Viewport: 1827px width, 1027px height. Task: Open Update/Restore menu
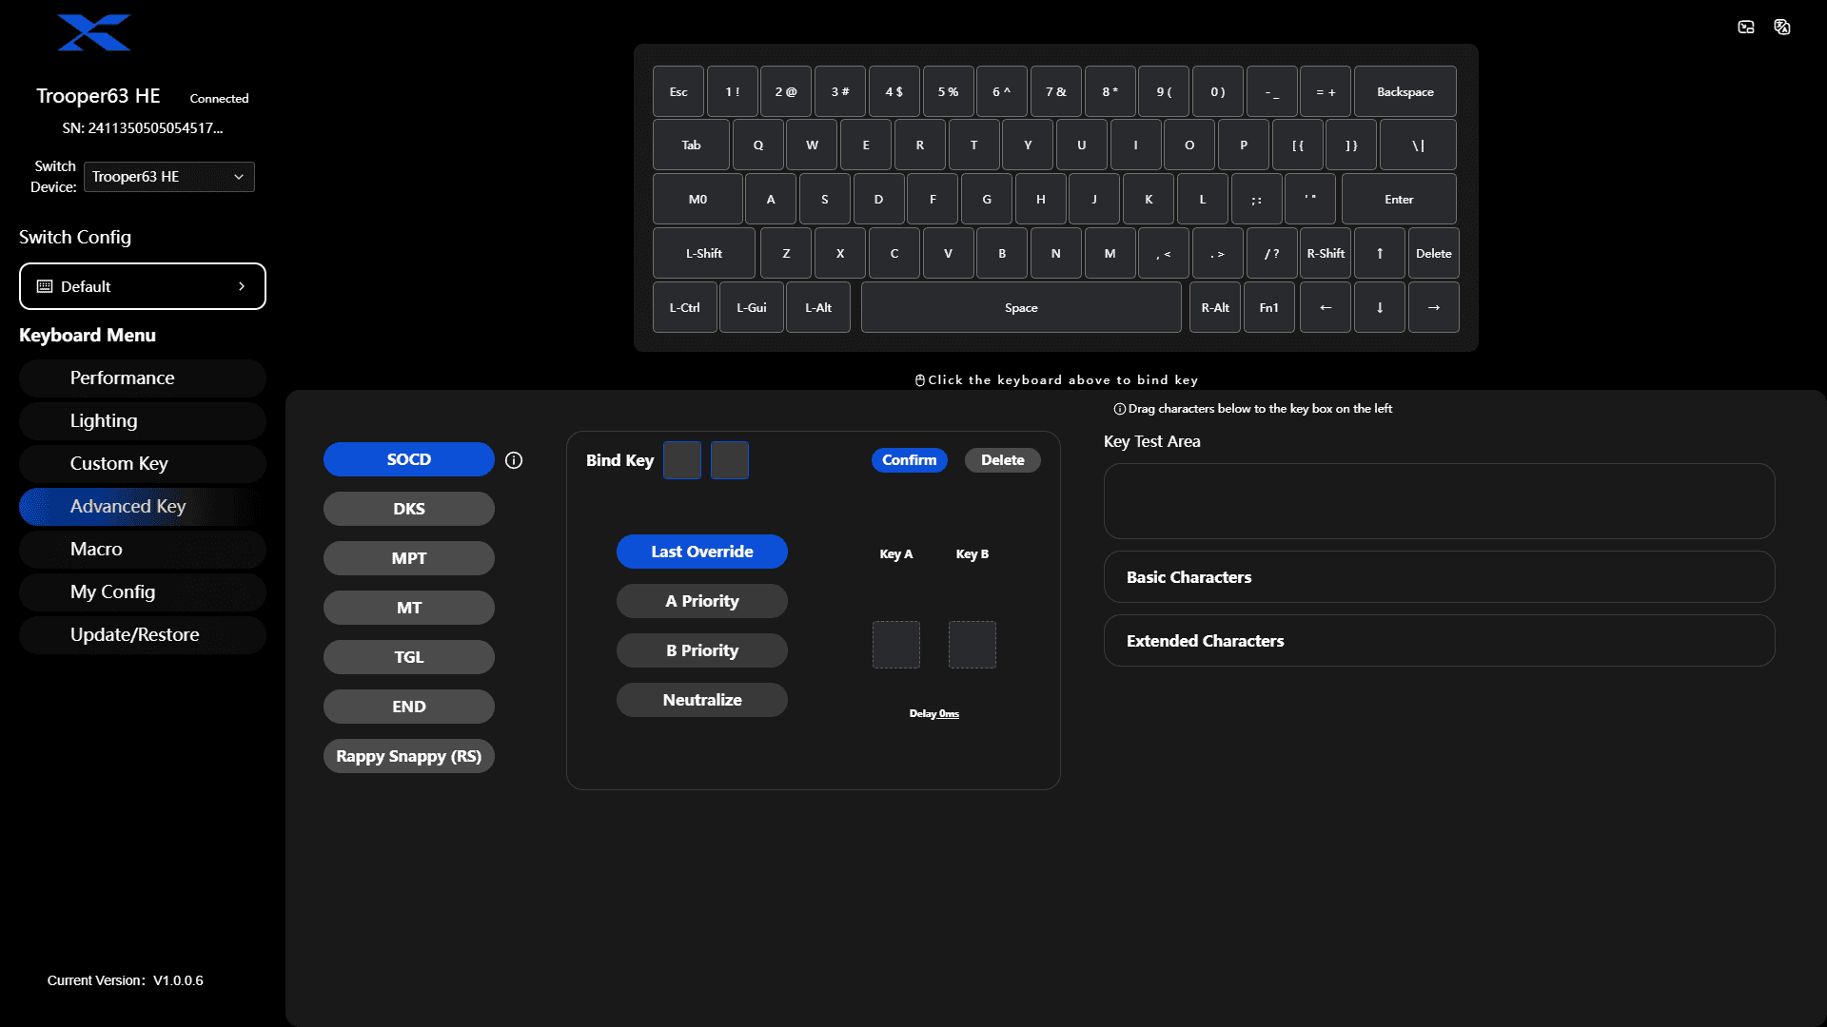coord(143,635)
